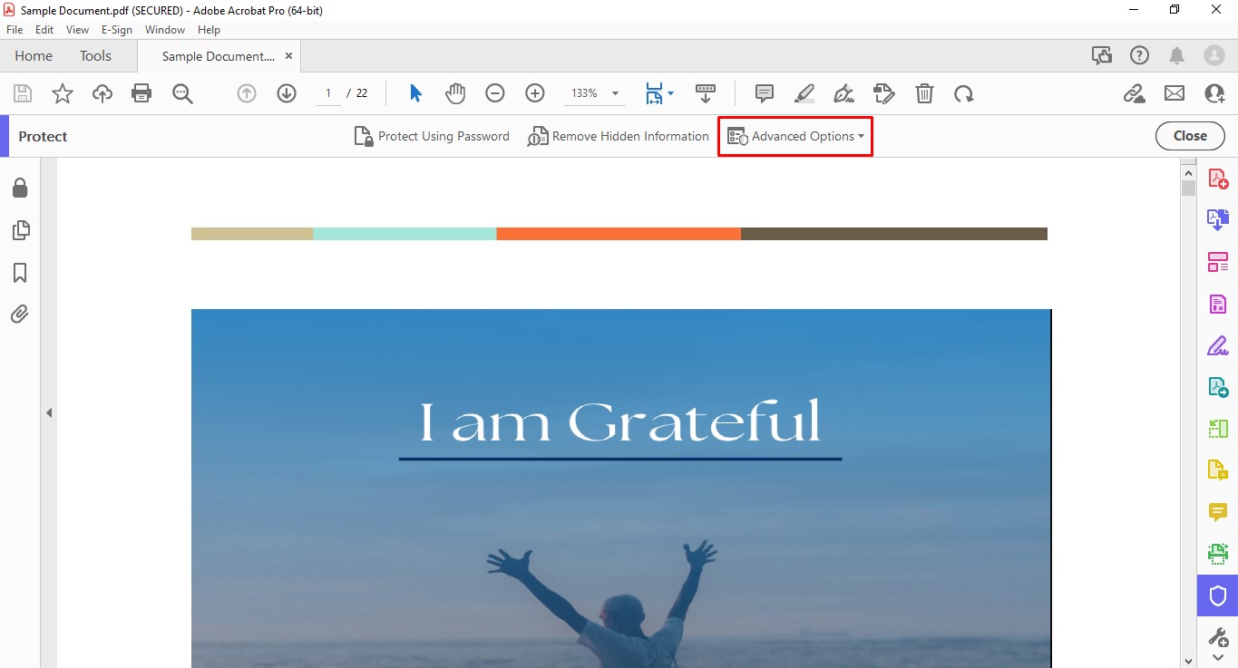Switch to the Home tab
This screenshot has height=668, width=1238.
point(34,55)
